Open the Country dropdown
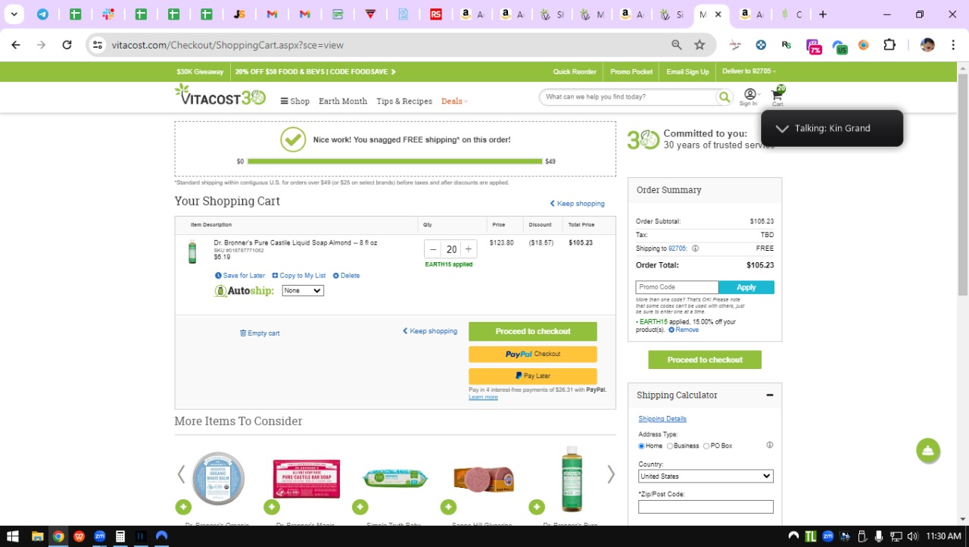 706,476
